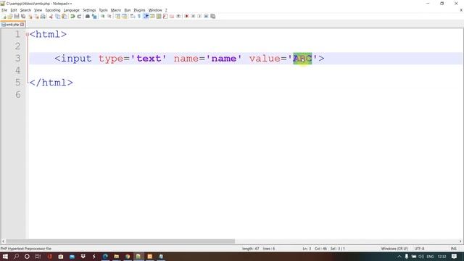The image size is (464, 261).
Task: Click the Print toolbar icon
Action: (x=43, y=16)
